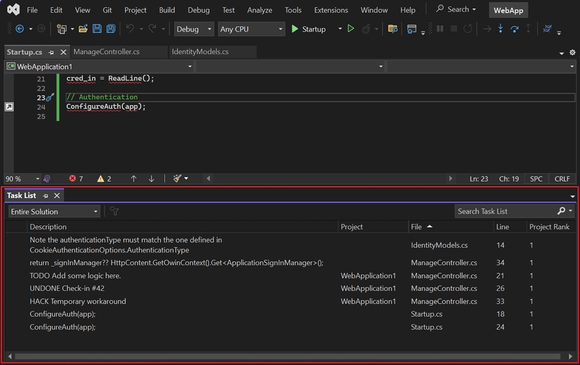
Task: Close the Startup.cs tab
Action: [63, 52]
